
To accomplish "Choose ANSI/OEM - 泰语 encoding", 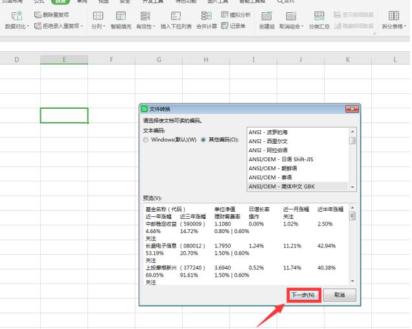I will coord(298,177).
